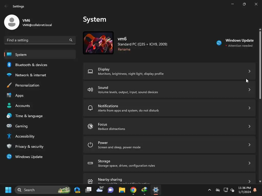Click the VM6 user avatar picture
This screenshot has height=196, width=262.
coord(12,22)
